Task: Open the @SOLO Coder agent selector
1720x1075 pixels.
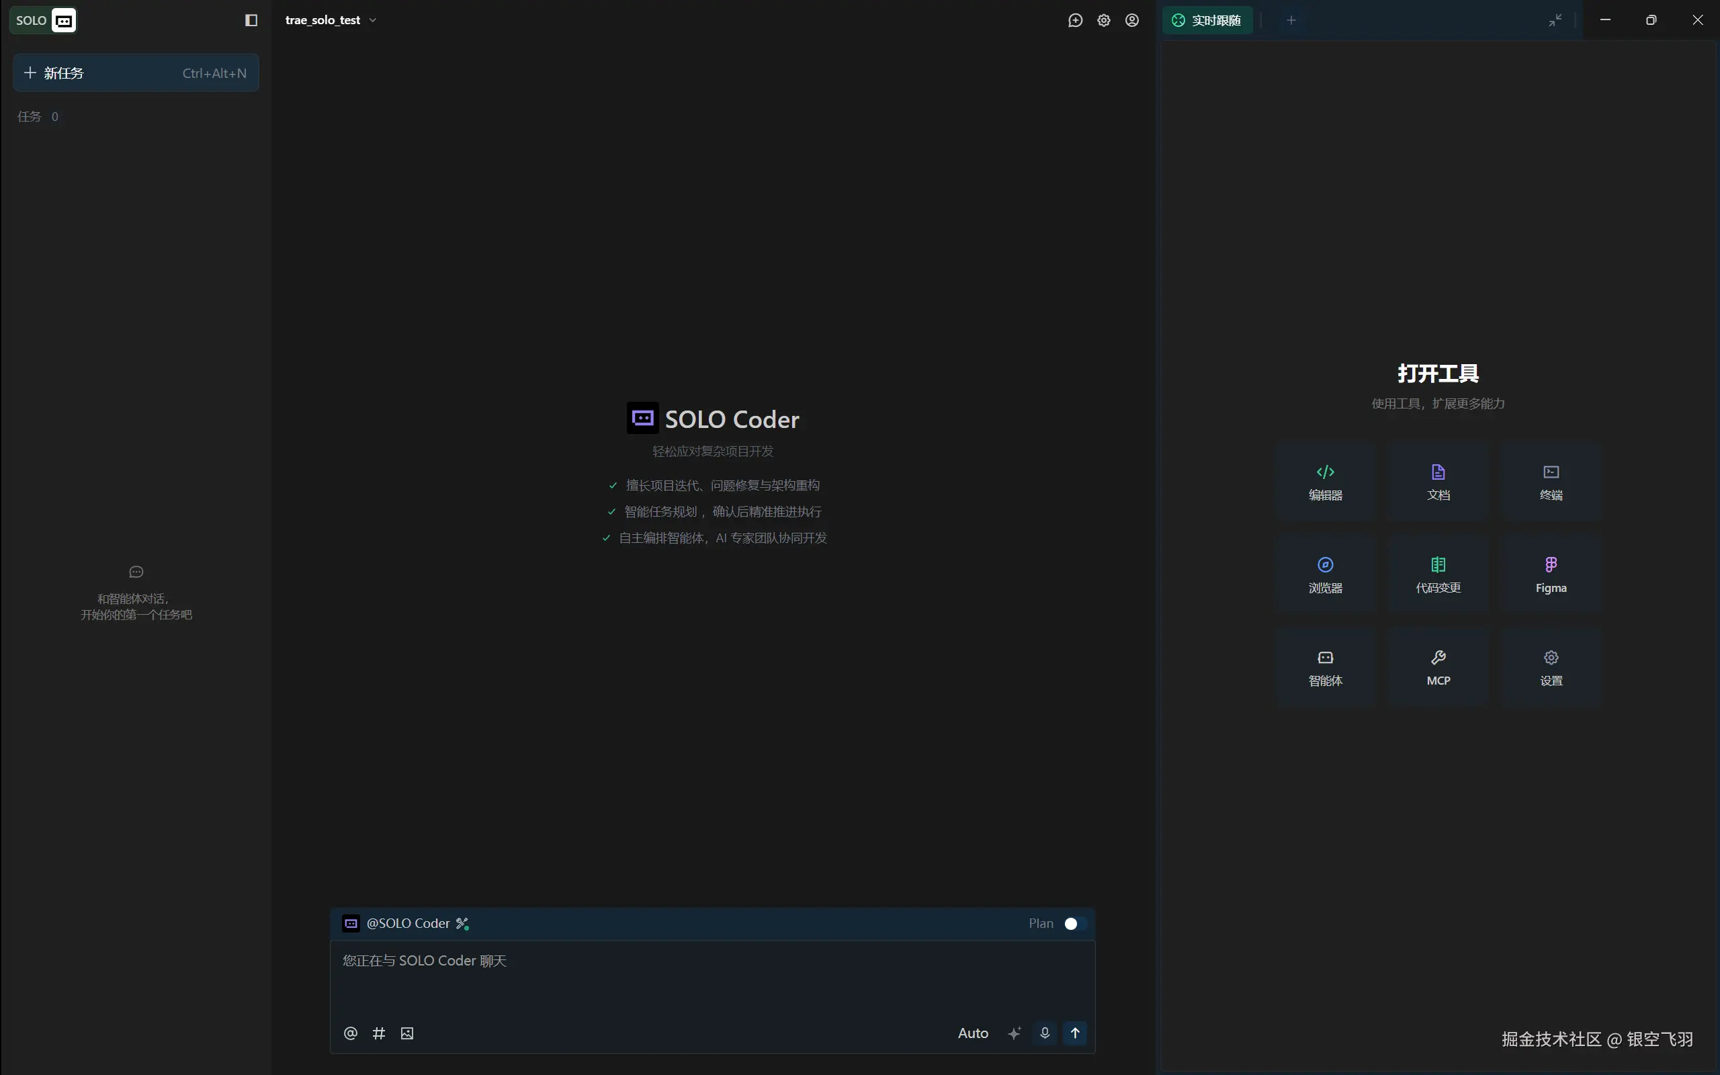Action: point(406,924)
